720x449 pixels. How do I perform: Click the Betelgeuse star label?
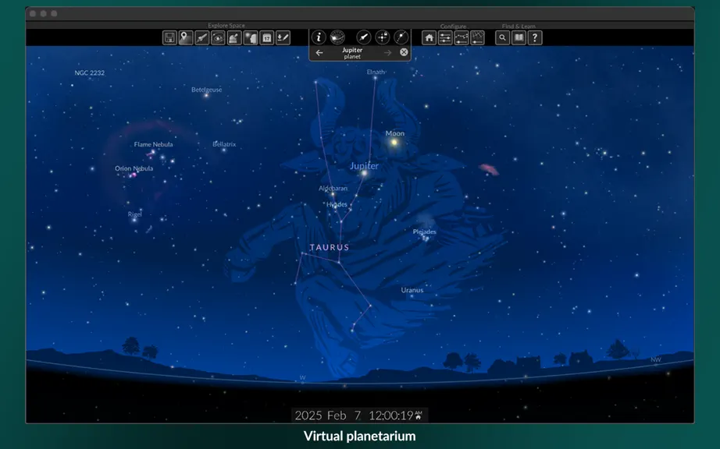coord(207,90)
